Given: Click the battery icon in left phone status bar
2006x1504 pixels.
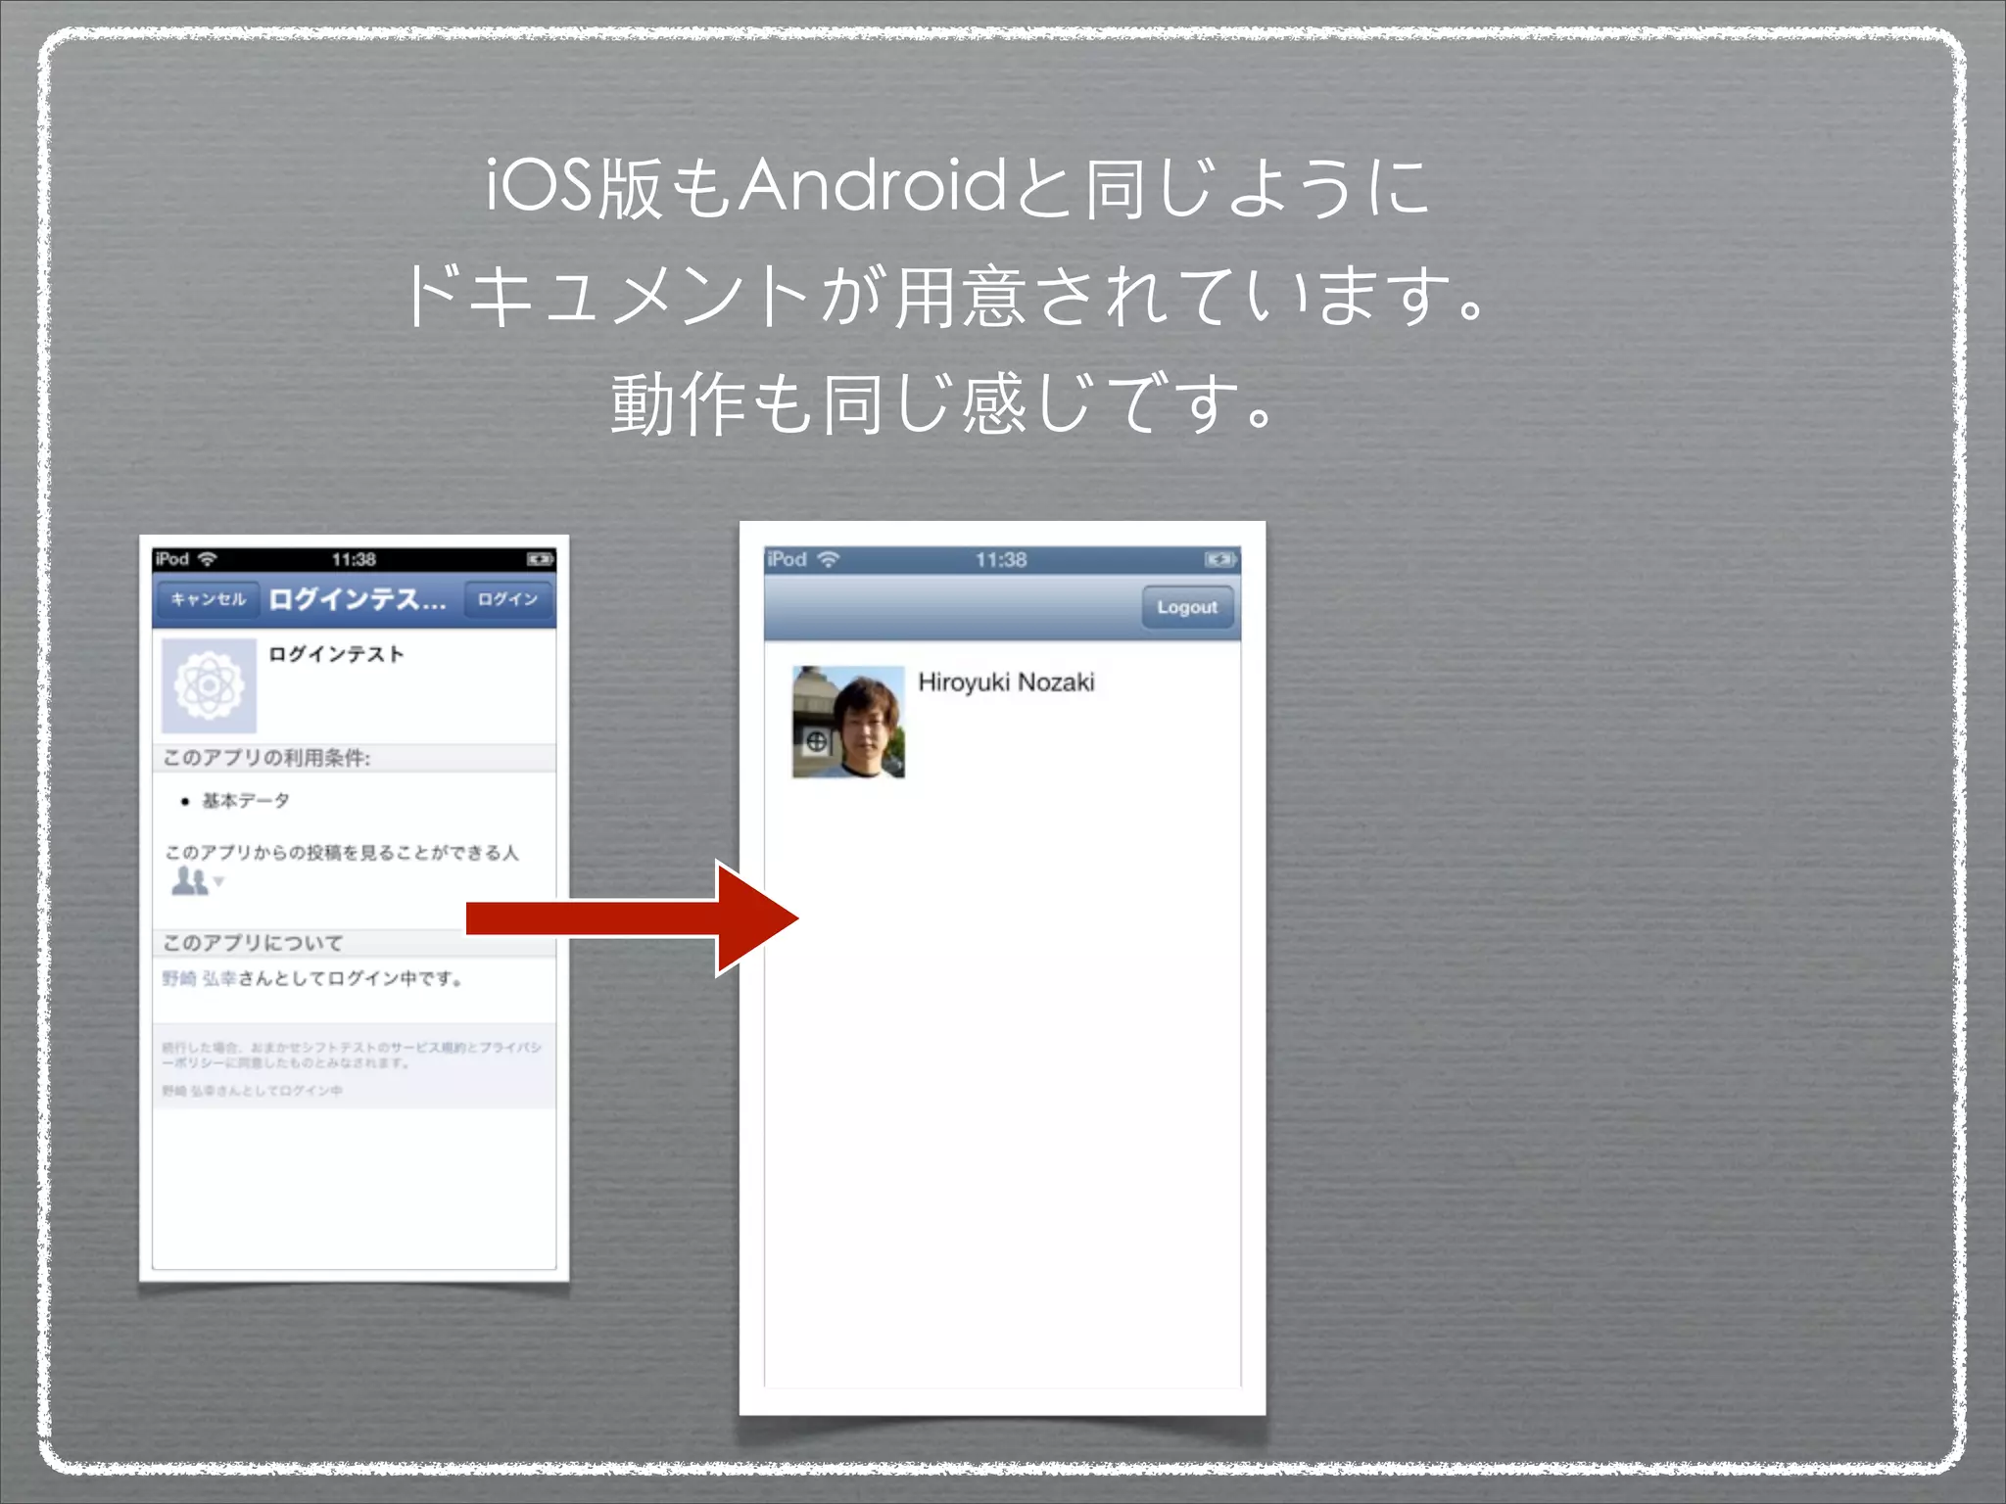Looking at the screenshot, I should pos(540,559).
